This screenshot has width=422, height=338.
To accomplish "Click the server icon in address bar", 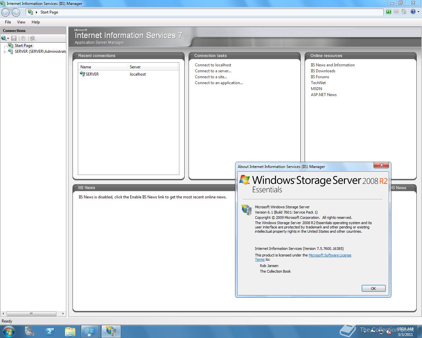I will [x=30, y=12].
